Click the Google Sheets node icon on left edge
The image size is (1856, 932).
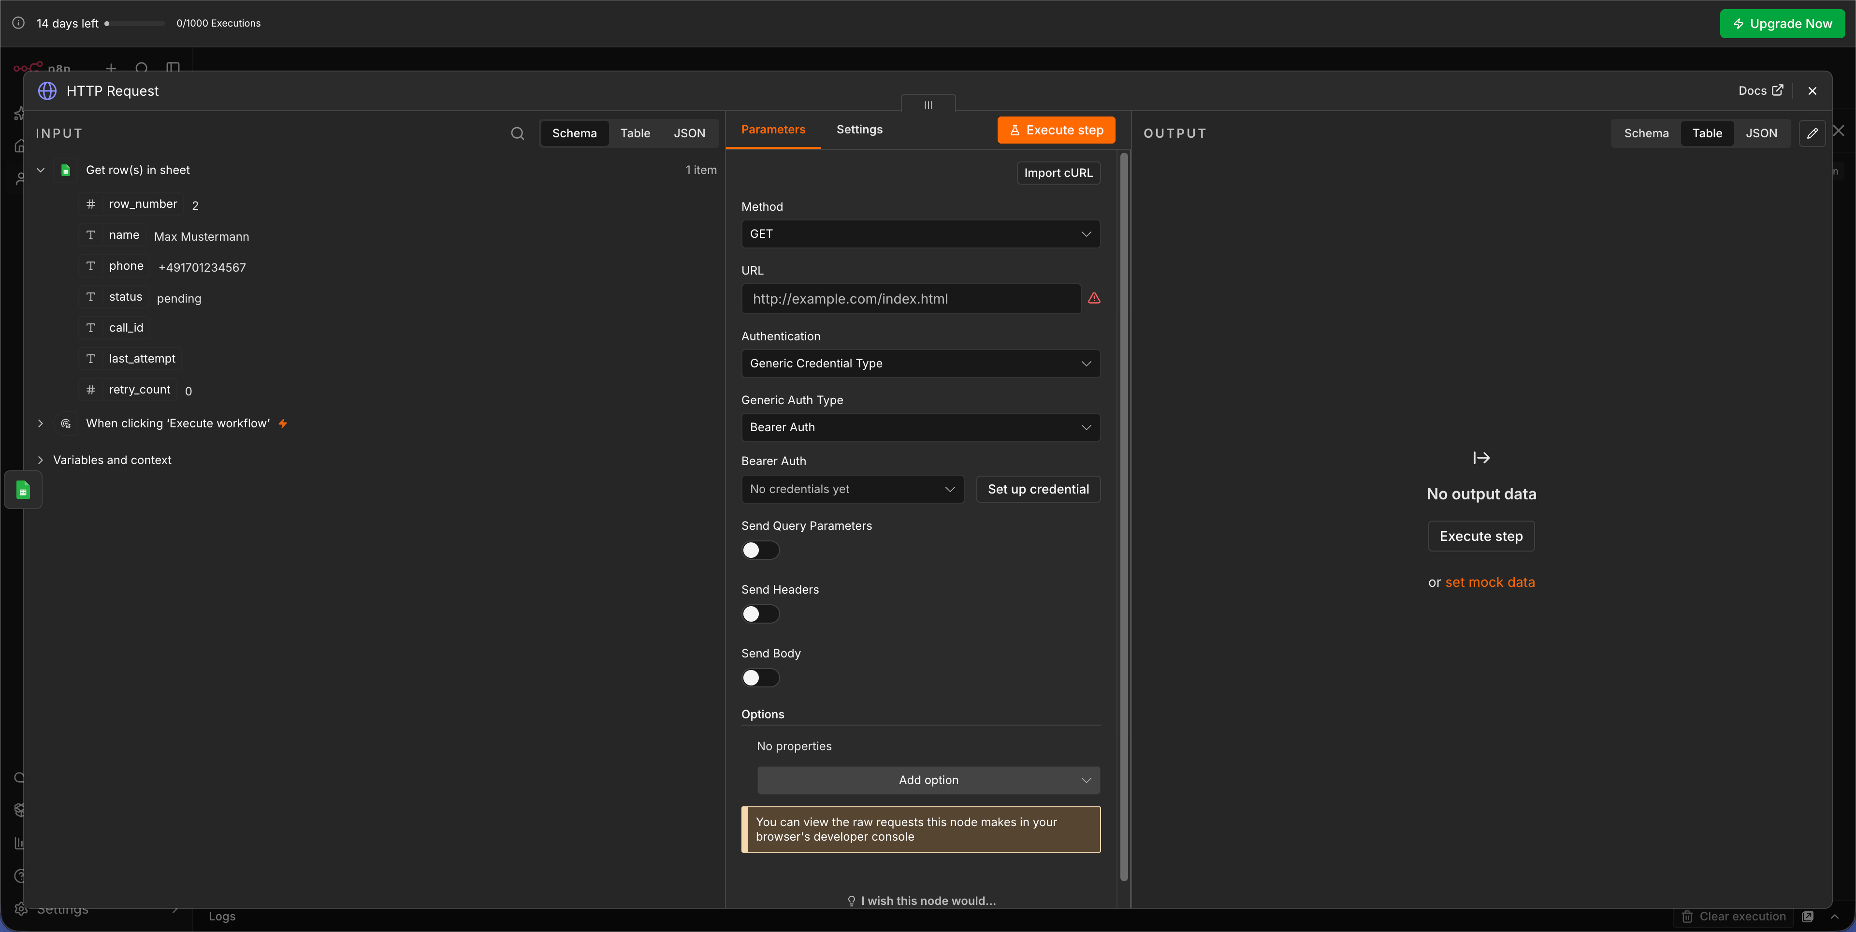click(x=23, y=490)
